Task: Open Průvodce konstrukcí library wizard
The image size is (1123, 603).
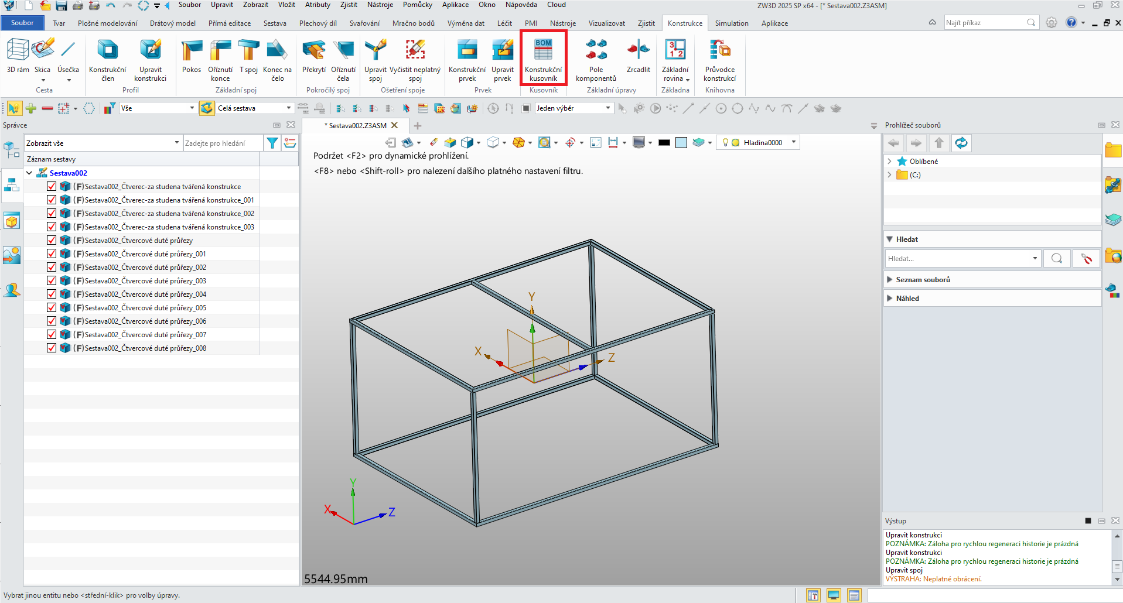Action: click(719, 60)
